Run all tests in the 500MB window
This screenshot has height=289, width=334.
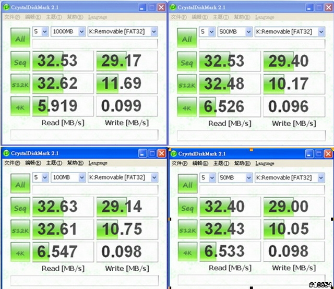click(x=187, y=38)
